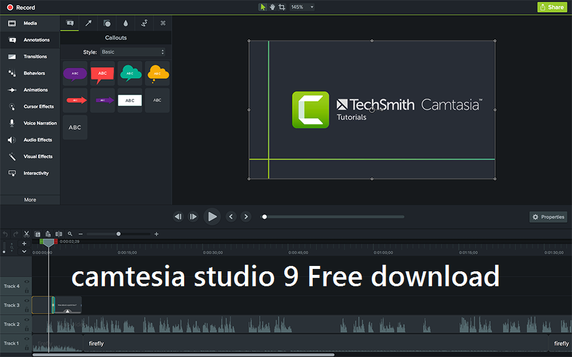Screen dimensions: 572x357
Task: Click the Copy icon in timeline toolbar
Action: [x=37, y=234]
